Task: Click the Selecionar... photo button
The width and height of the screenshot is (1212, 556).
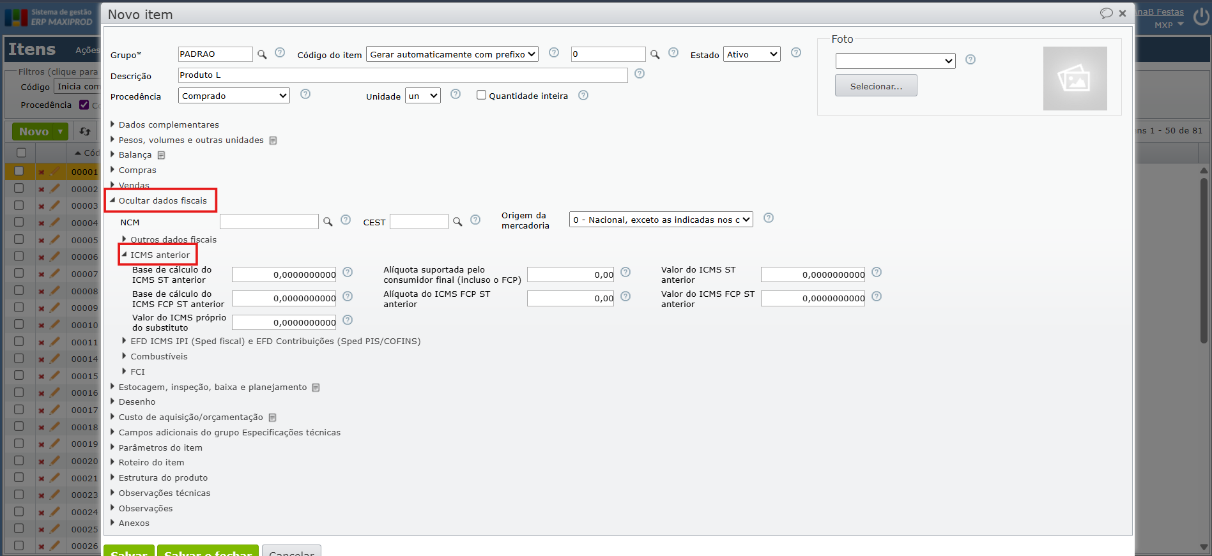Action: pyautogui.click(x=876, y=86)
